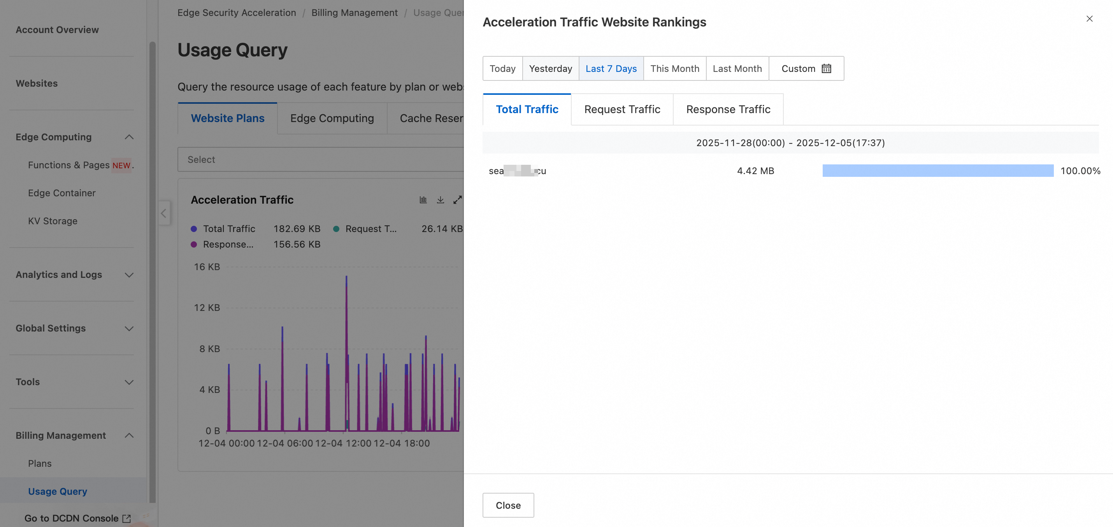1113x527 pixels.
Task: Toggle Request Traffic legend series
Action: click(x=370, y=229)
